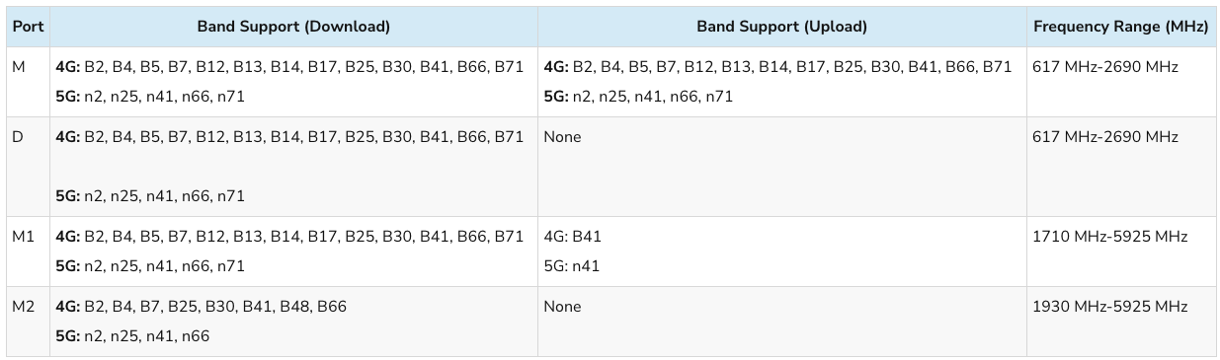Viewport: 1220px width, 360px height.
Task: Click the Port column header
Action: (28, 27)
